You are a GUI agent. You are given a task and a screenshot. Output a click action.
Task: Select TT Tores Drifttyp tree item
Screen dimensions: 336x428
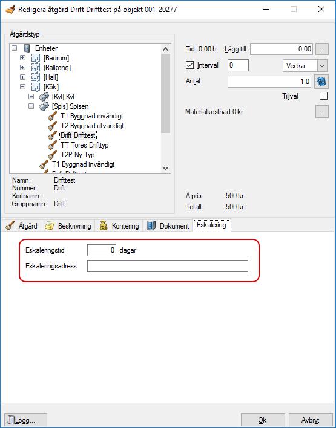pos(85,145)
